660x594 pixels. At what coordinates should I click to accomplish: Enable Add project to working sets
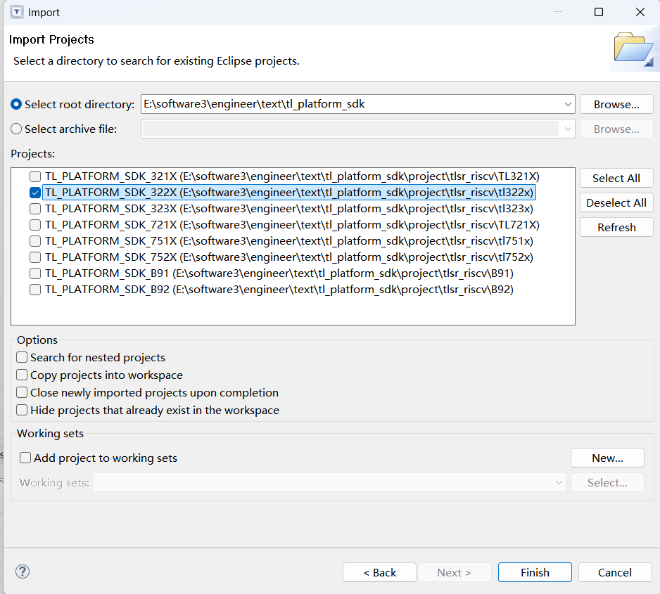[25, 458]
